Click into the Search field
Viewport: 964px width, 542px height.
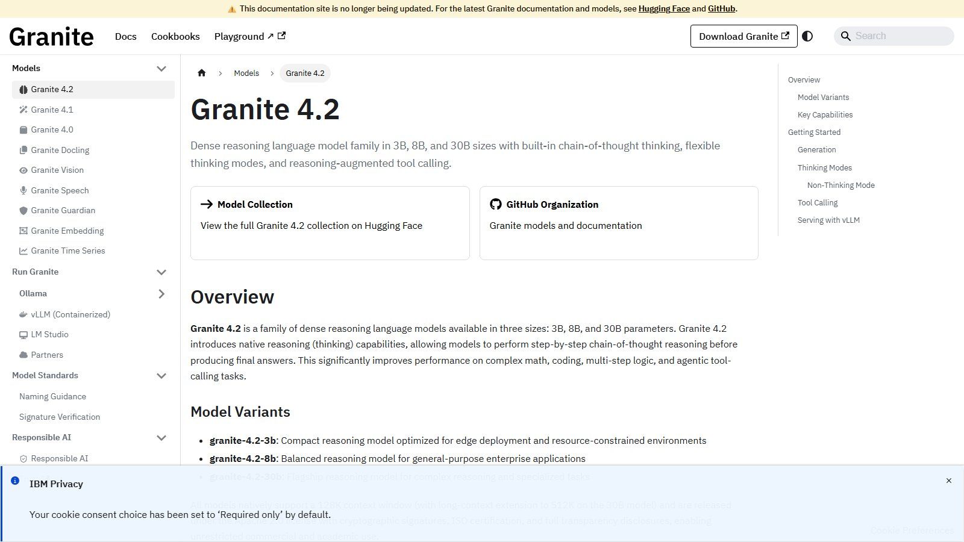point(894,36)
